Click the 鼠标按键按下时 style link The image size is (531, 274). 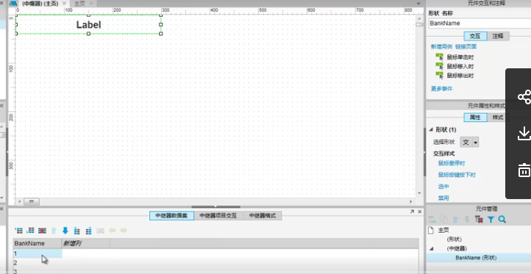(x=457, y=175)
